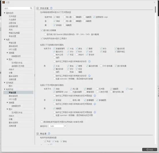Toggle 在电视节目列表中显示工具提示 checkbox

click(x=42, y=38)
